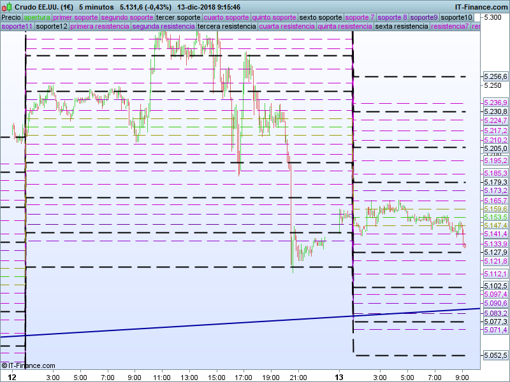
Task: Select the 5.052,5 price tag
Action: pos(495,355)
